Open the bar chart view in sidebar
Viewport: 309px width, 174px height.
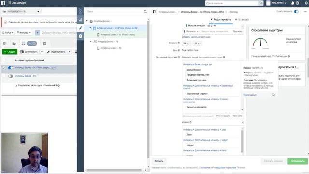point(81,19)
